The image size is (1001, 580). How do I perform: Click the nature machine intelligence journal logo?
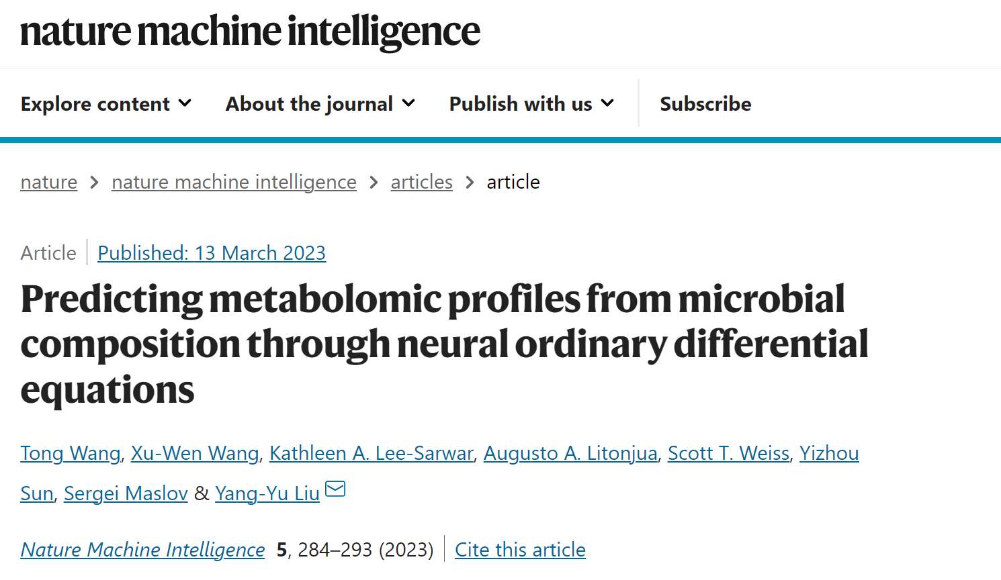(x=251, y=32)
